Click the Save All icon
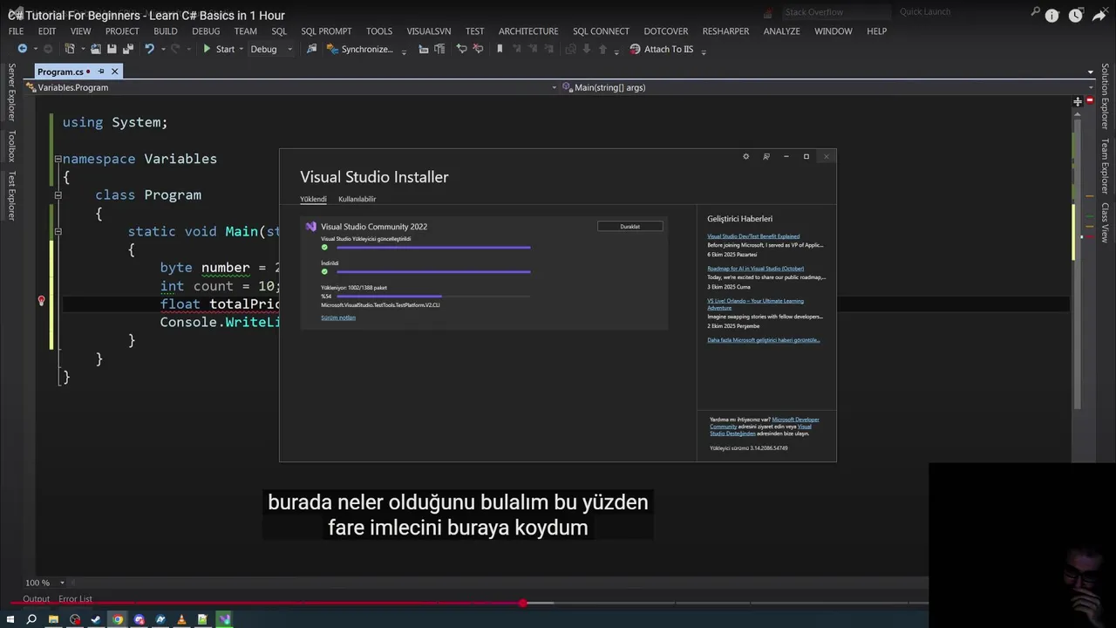This screenshot has width=1116, height=628. [x=127, y=49]
